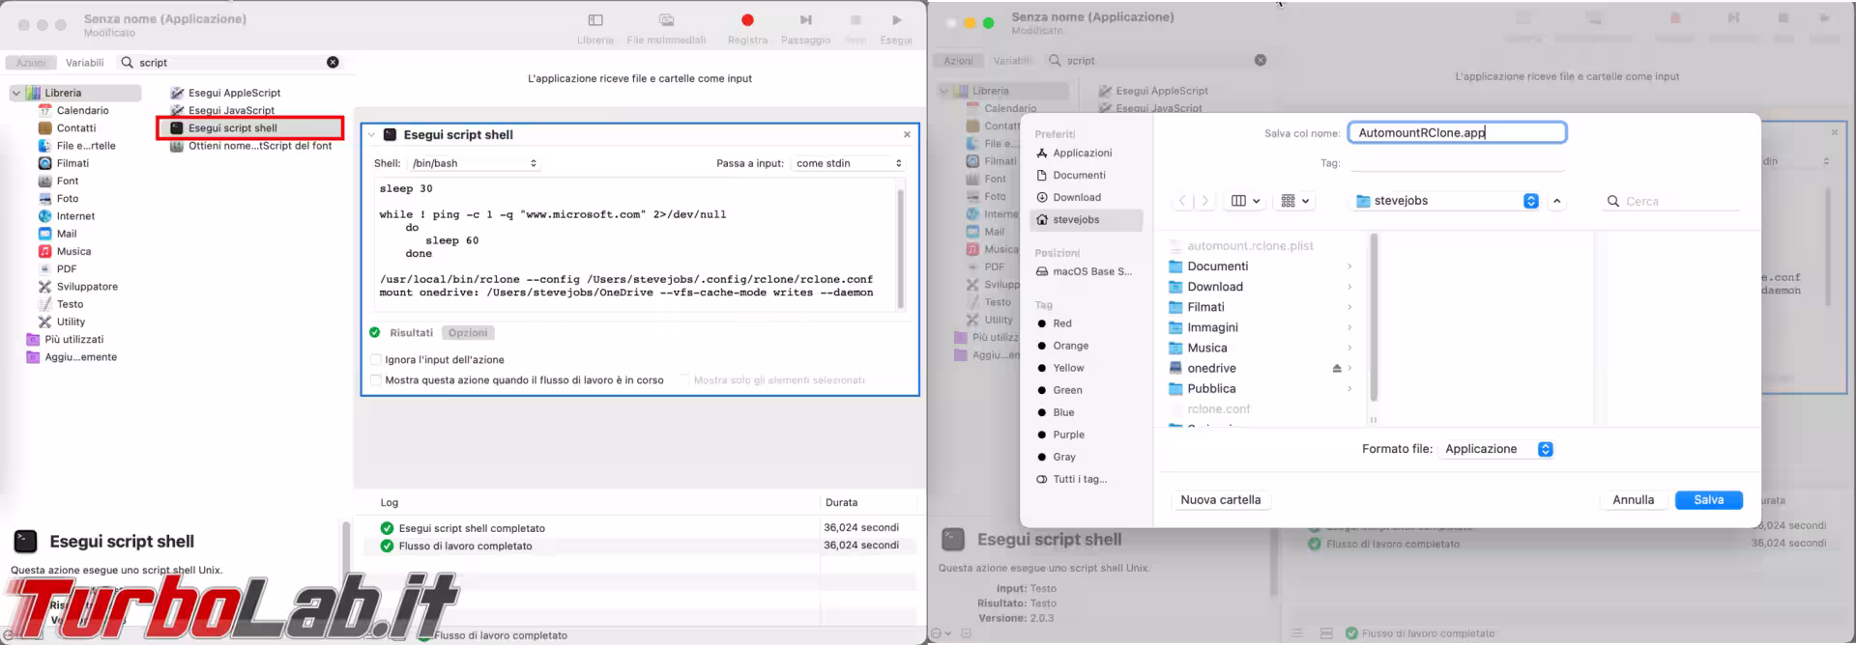This screenshot has height=645, width=1856.
Task: Enable Ignora l'input dell'azione checkbox
Action: 376,360
